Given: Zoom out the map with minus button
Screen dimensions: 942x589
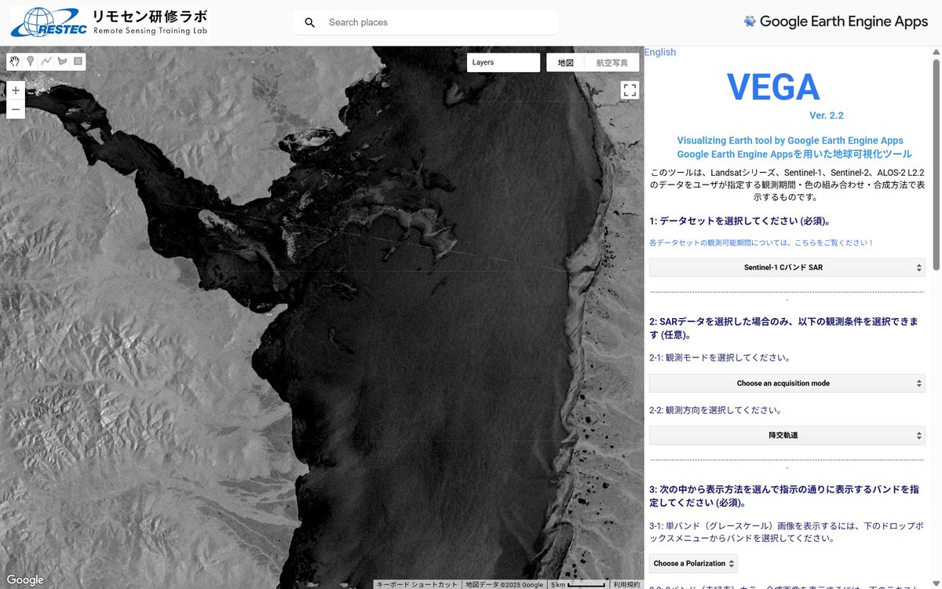Looking at the screenshot, I should [x=16, y=109].
